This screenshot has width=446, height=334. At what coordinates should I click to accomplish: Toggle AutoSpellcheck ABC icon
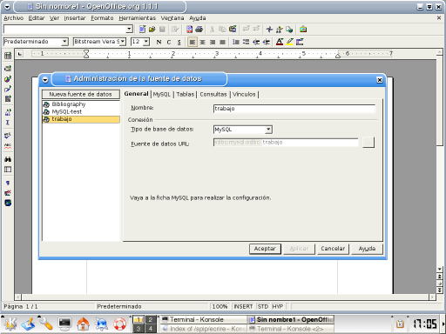pos(8,145)
